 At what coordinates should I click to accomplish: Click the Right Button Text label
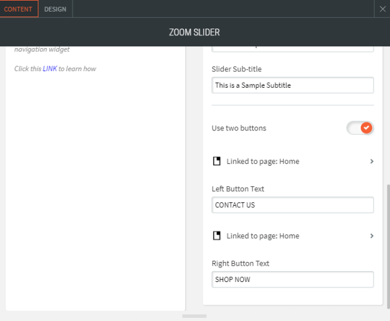[x=240, y=264]
